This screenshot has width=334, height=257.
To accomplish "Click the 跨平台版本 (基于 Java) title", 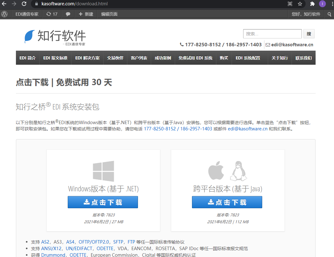I will [228, 189].
